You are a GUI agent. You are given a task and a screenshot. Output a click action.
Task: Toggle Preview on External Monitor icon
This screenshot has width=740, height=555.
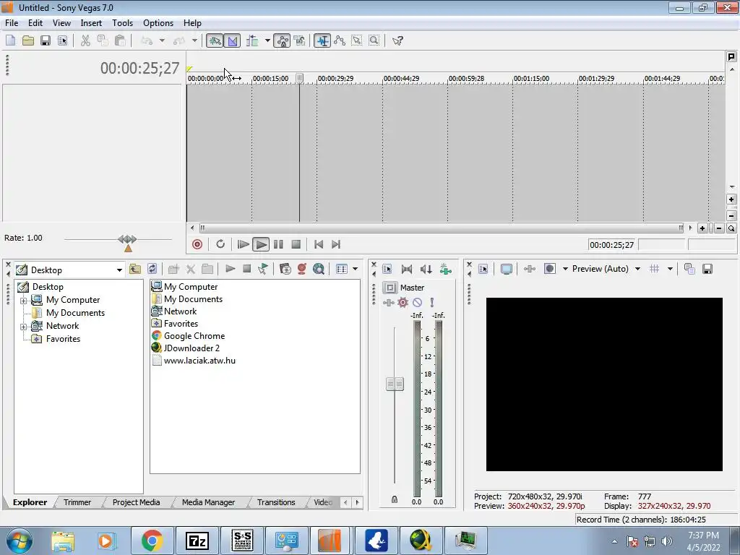(507, 269)
